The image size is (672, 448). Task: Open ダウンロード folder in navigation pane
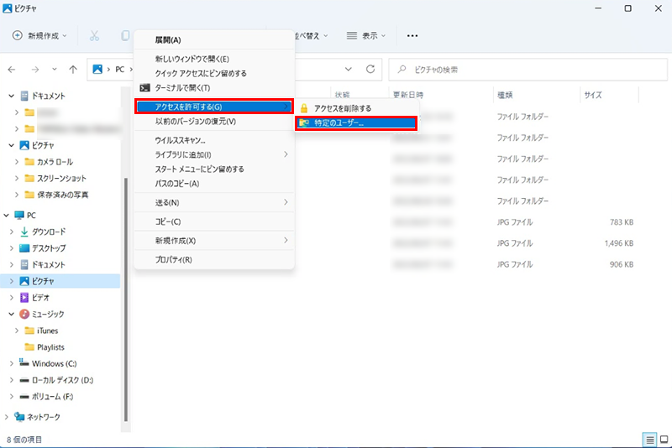pyautogui.click(x=49, y=232)
